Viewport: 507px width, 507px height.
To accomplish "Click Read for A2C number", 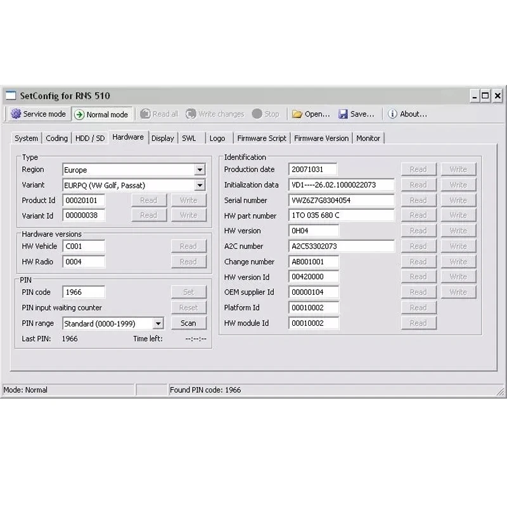I will (418, 247).
